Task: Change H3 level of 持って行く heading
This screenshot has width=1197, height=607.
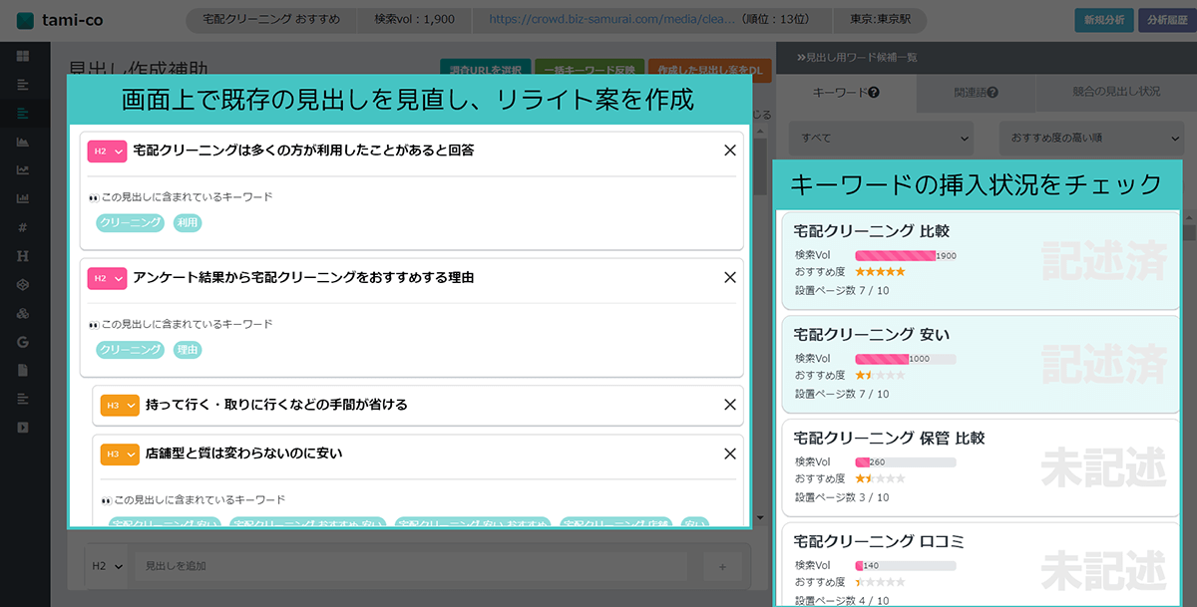Action: coord(120,406)
